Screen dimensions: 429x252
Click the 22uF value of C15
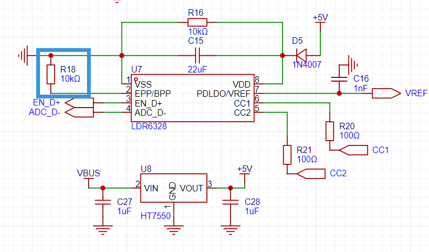[x=197, y=70]
